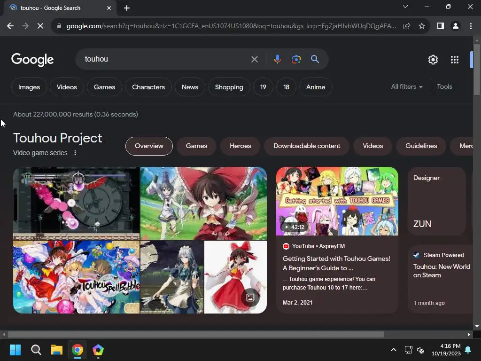Click the Chrome taskbar icon

[78, 350]
